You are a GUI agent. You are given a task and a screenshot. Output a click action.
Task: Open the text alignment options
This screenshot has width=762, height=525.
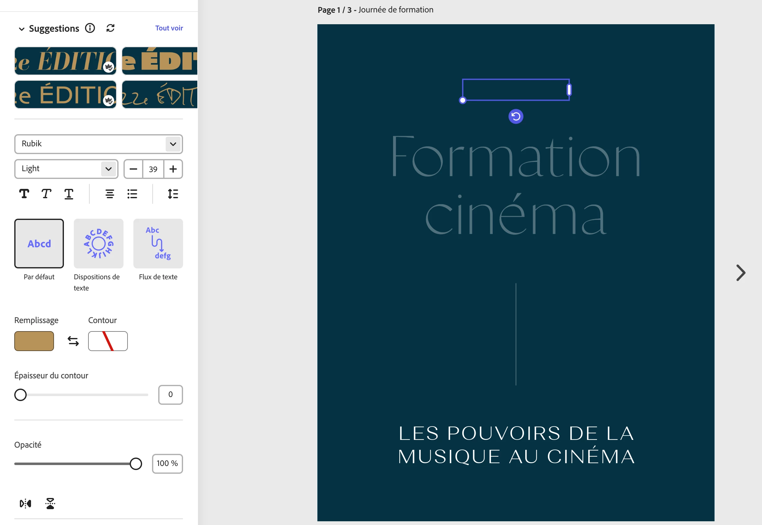(x=110, y=194)
